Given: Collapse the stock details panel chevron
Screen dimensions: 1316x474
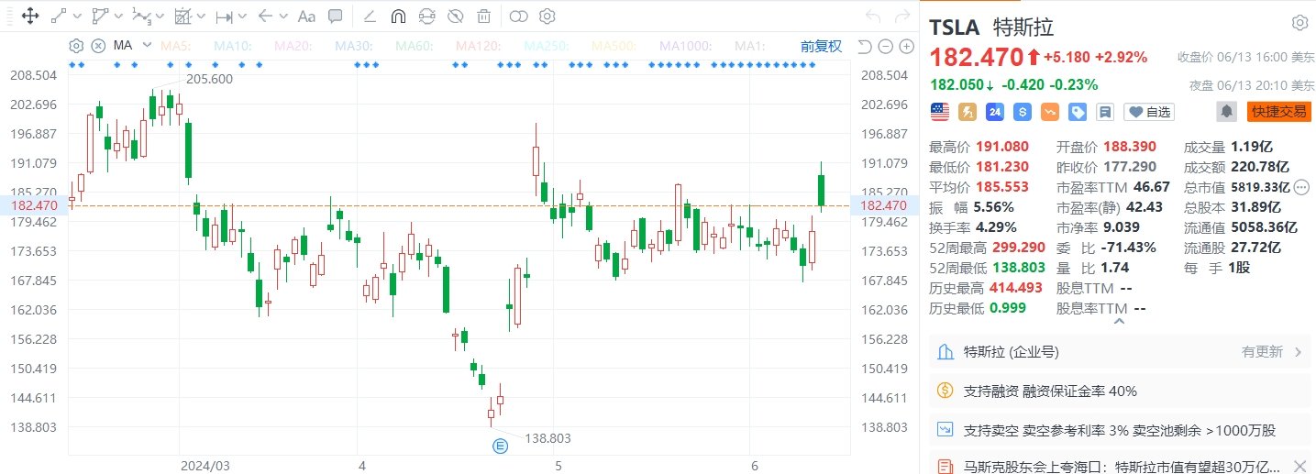Looking at the screenshot, I should coord(1118,321).
